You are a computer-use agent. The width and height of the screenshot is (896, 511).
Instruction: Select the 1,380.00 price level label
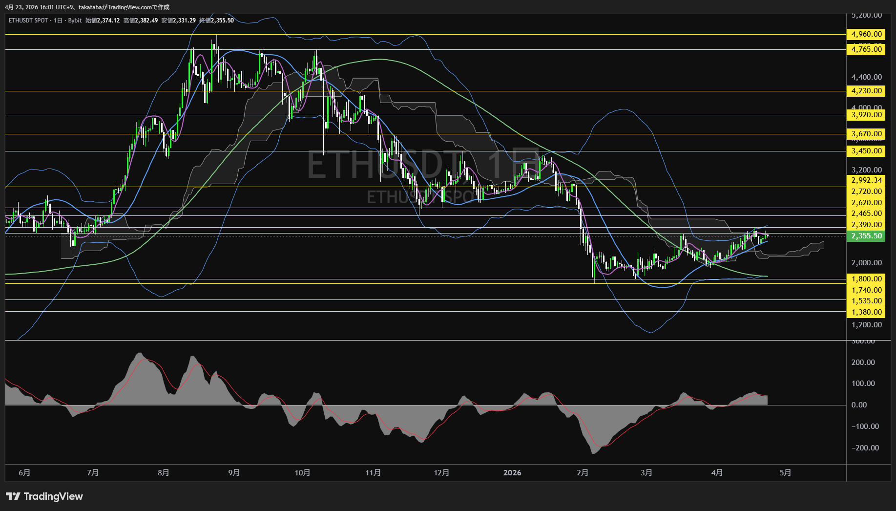[866, 312]
